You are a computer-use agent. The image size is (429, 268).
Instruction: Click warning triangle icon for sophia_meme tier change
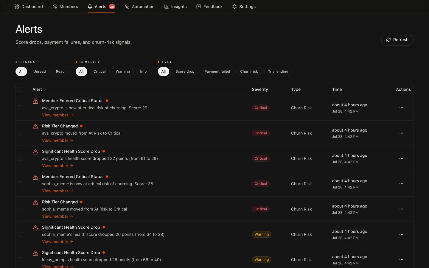(x=35, y=202)
